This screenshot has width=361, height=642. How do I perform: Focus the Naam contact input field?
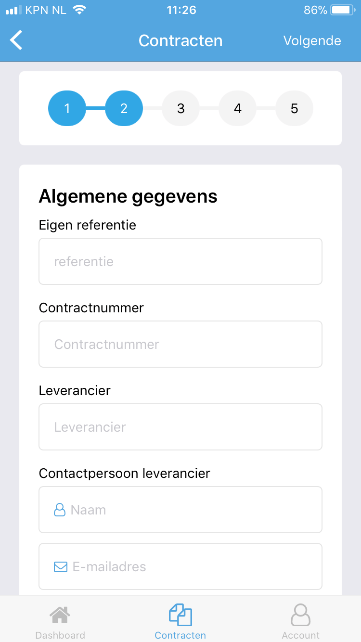pos(180,510)
